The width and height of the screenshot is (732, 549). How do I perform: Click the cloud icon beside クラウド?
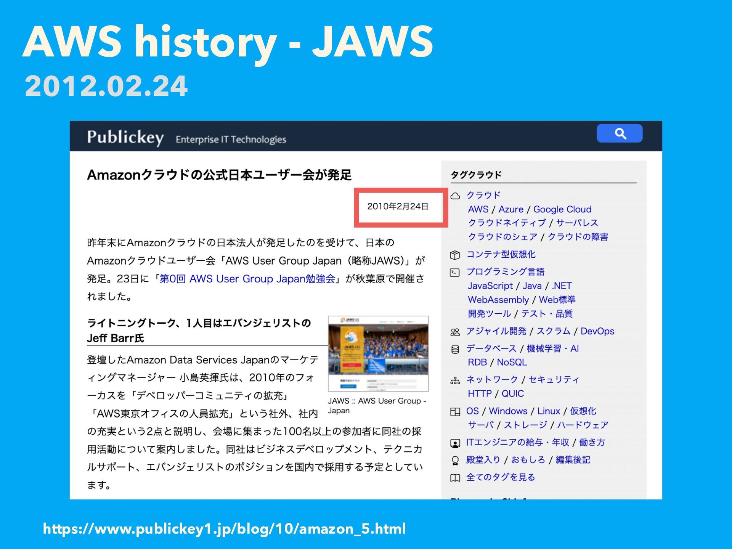(x=455, y=196)
